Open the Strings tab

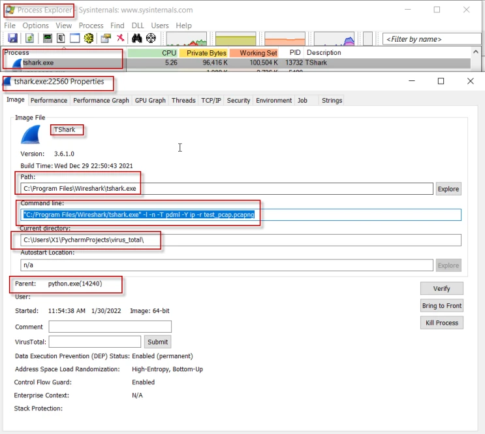click(332, 101)
